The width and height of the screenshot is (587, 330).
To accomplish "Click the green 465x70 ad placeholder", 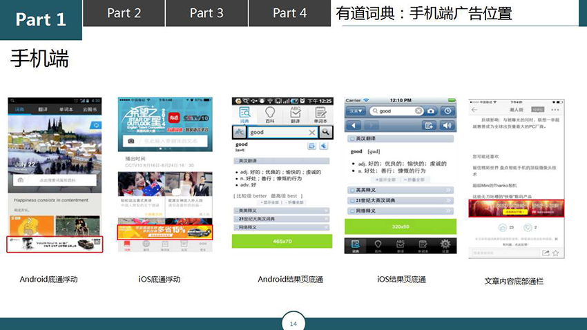I will click(282, 242).
